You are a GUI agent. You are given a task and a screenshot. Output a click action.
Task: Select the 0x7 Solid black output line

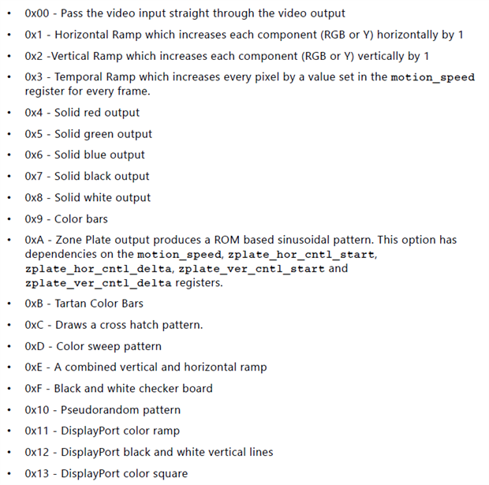pyautogui.click(x=87, y=176)
